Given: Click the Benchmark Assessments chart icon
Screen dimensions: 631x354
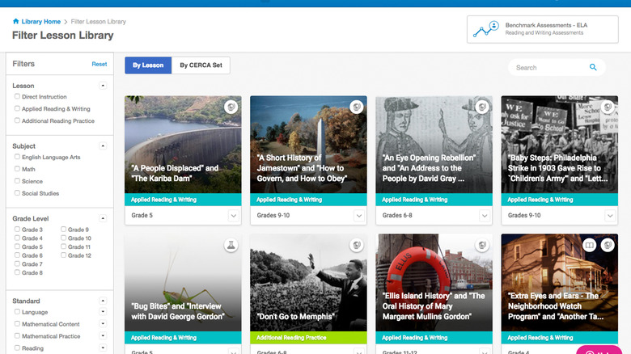Looking at the screenshot, I should [487, 29].
